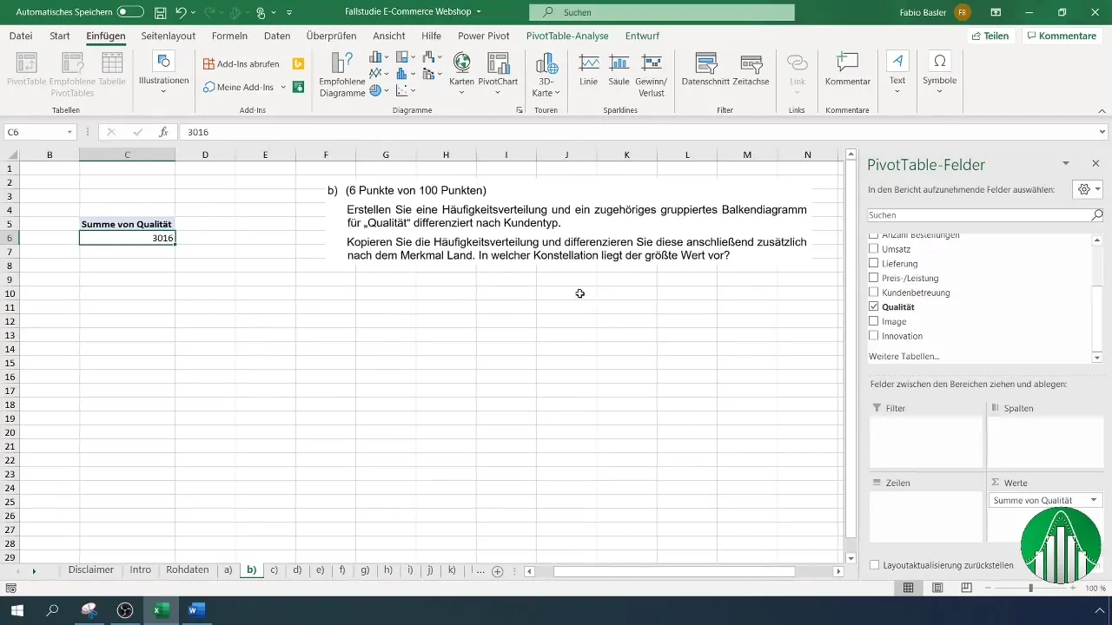This screenshot has width=1112, height=625.
Task: Switch to Page Break Preview icon
Action: tap(966, 589)
